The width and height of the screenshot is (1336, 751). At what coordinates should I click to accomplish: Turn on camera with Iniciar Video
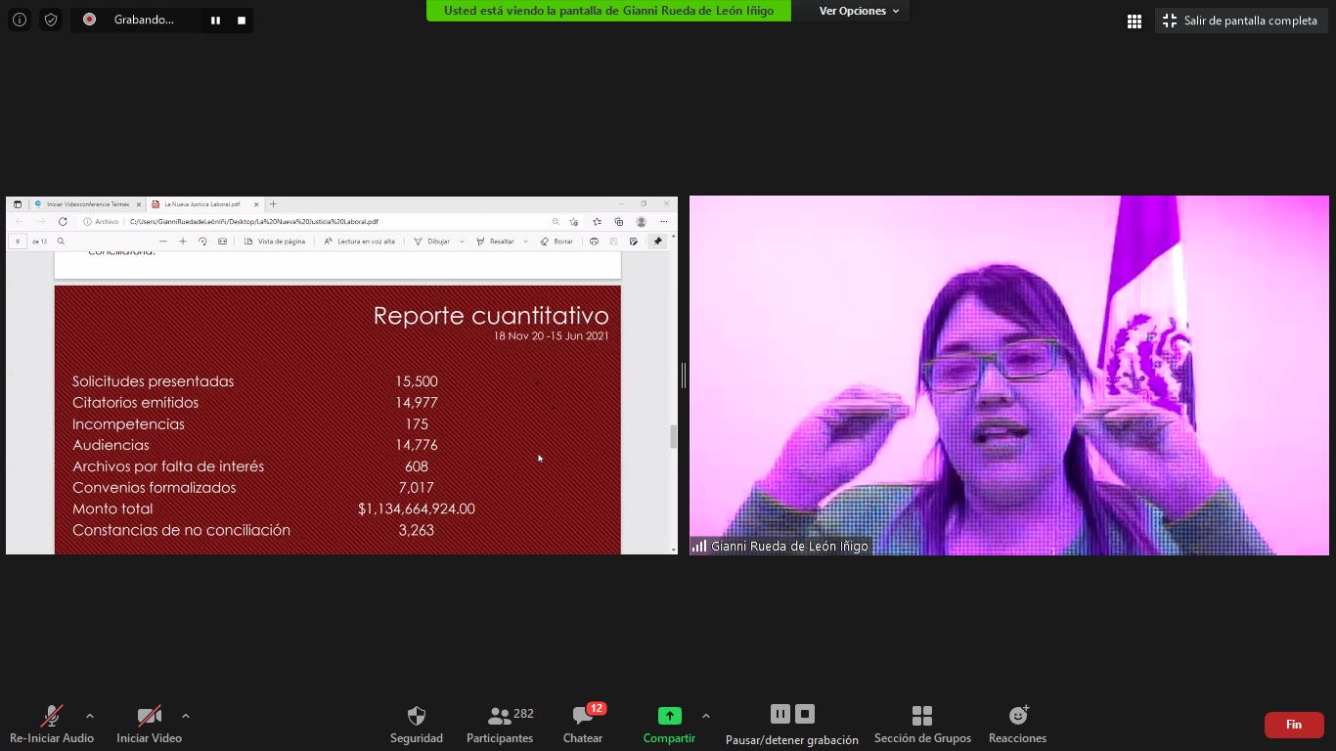click(x=149, y=725)
